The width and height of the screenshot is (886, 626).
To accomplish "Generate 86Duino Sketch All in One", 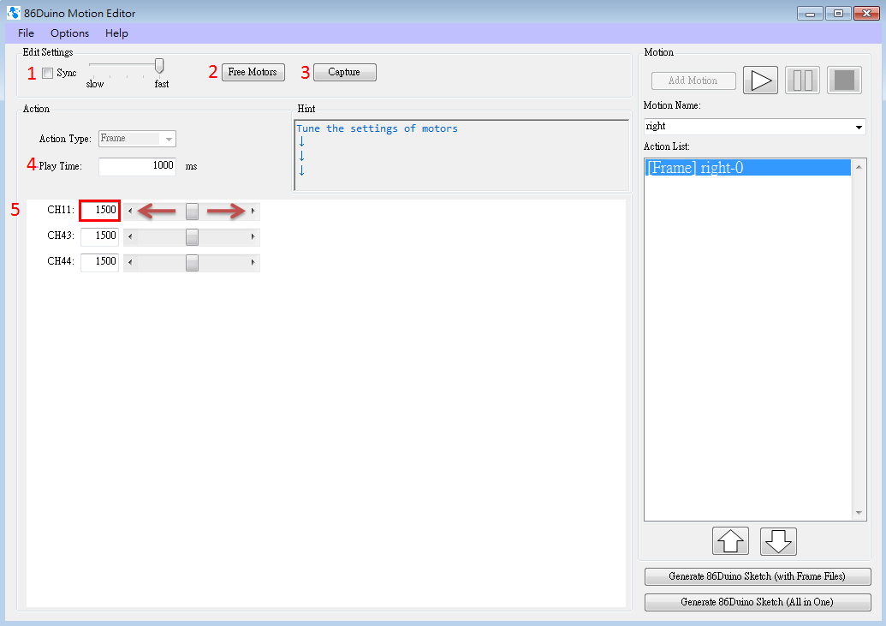I will (x=758, y=602).
